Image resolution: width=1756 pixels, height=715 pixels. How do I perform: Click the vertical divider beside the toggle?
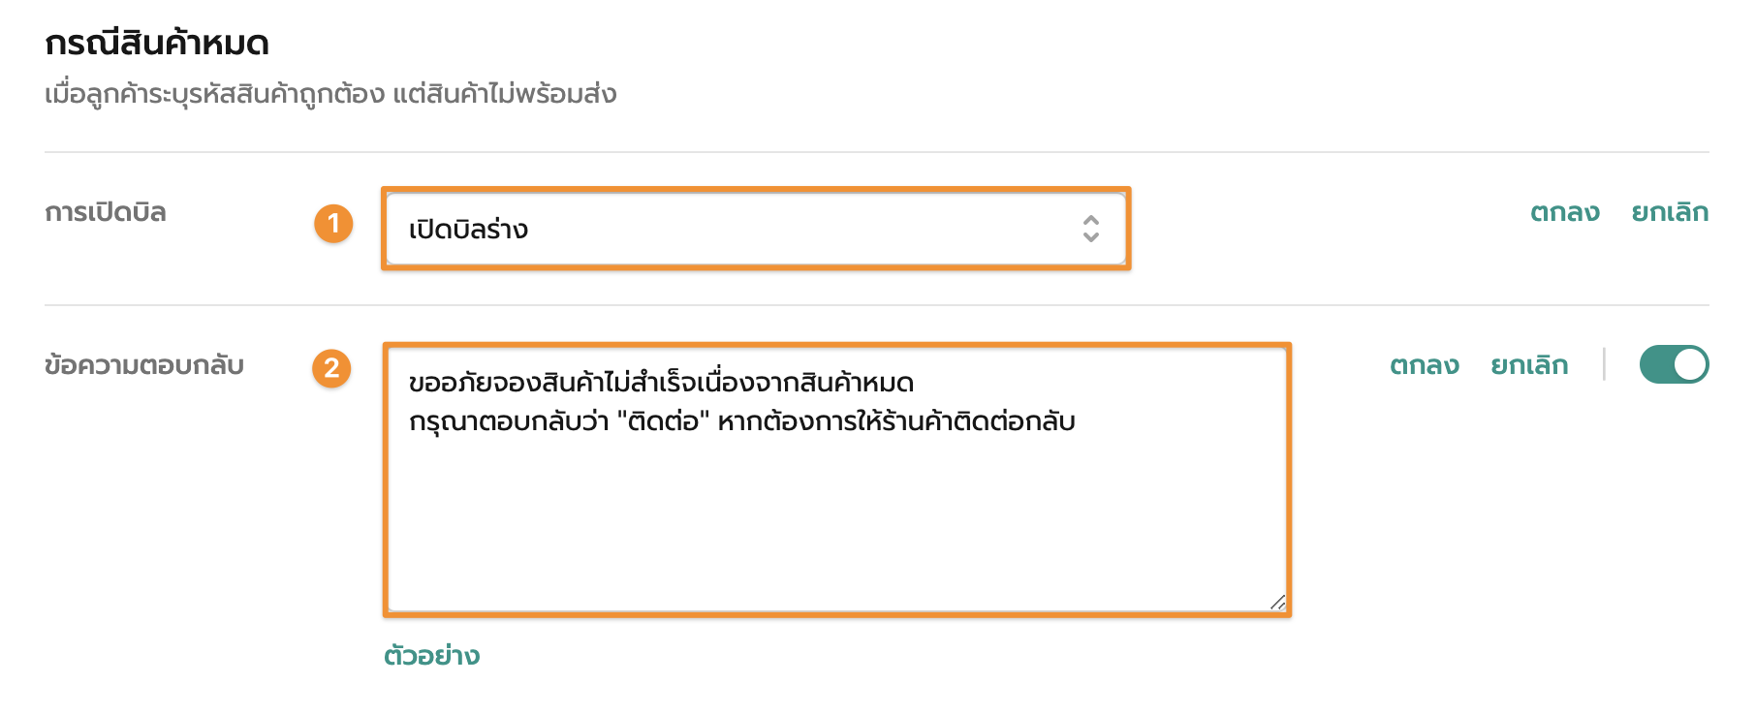click(1604, 364)
